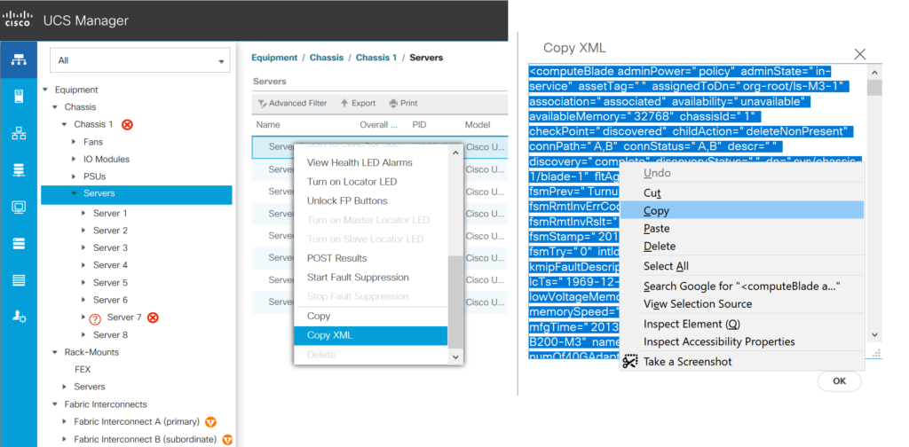Viewport: 909px width, 447px height.
Task: Collapse the Chassis 1 tree node
Action: (x=64, y=124)
